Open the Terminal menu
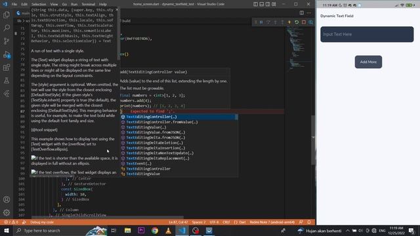The width and height of the screenshot is (420, 236). 89,5
